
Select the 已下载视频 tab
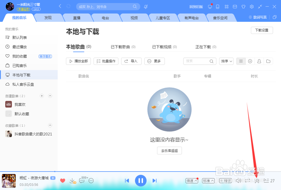tap(164, 47)
